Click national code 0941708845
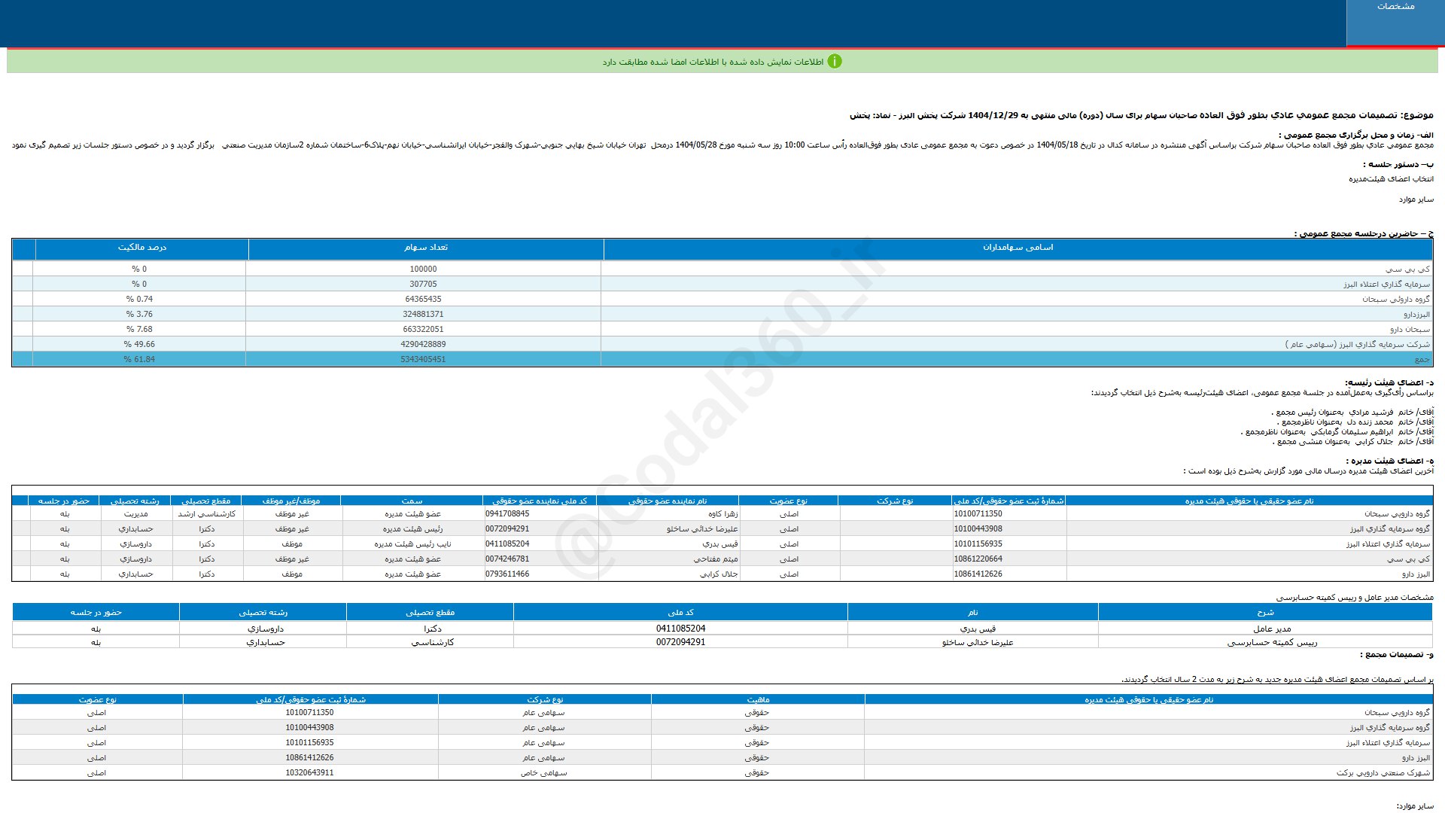The height and width of the screenshot is (813, 1445). click(507, 514)
